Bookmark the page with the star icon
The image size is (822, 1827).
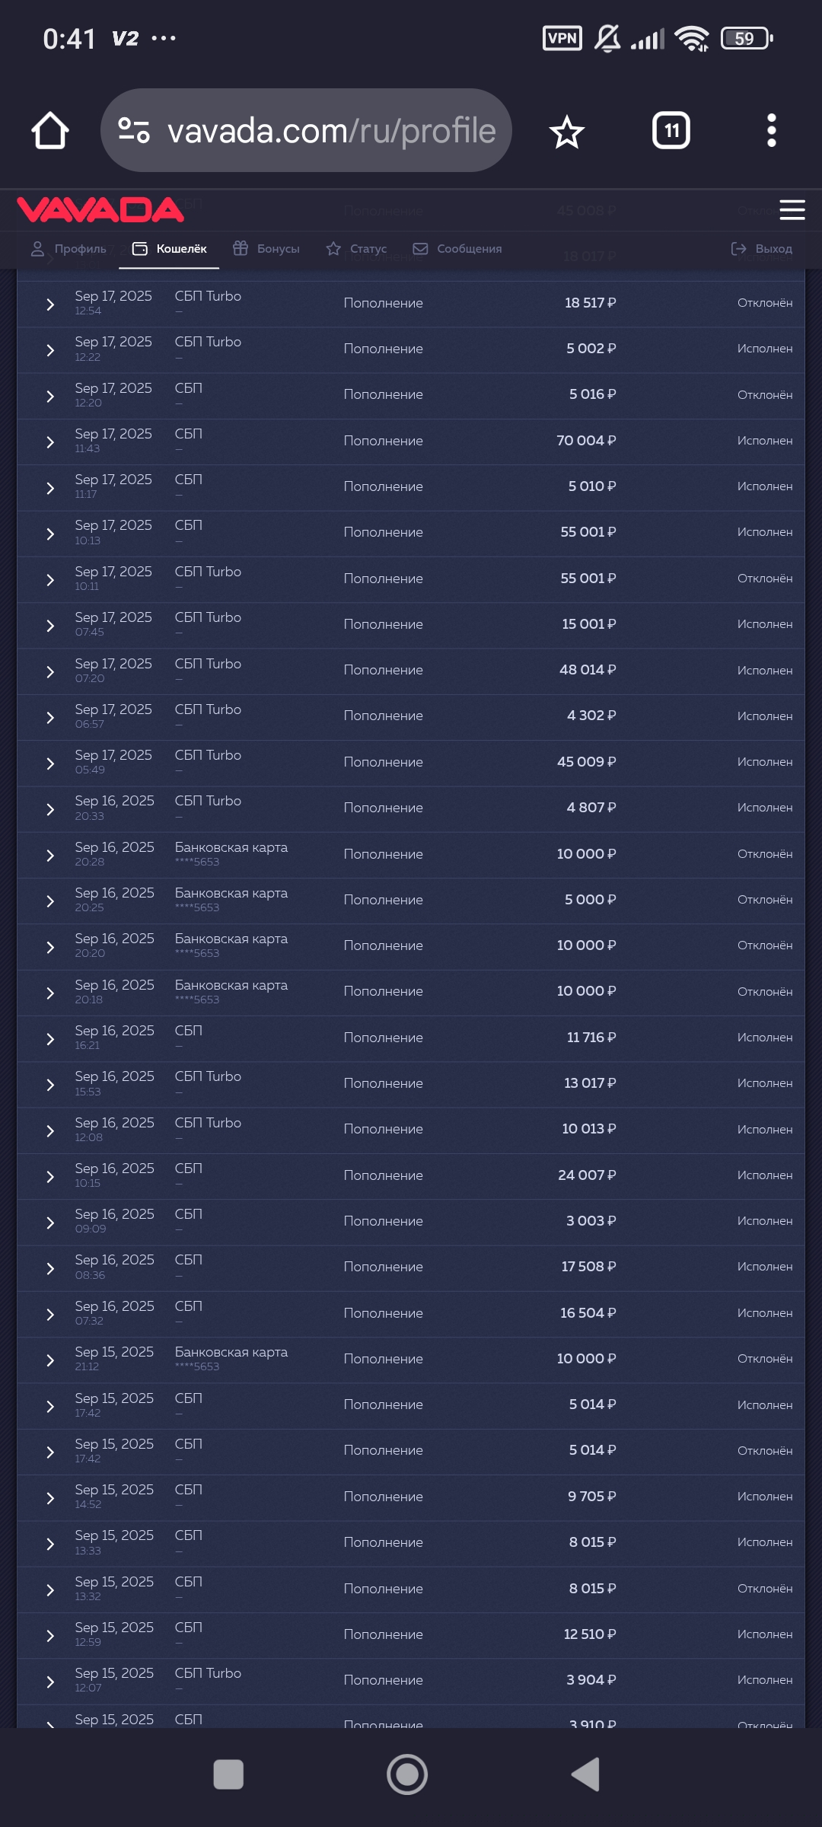pos(566,132)
